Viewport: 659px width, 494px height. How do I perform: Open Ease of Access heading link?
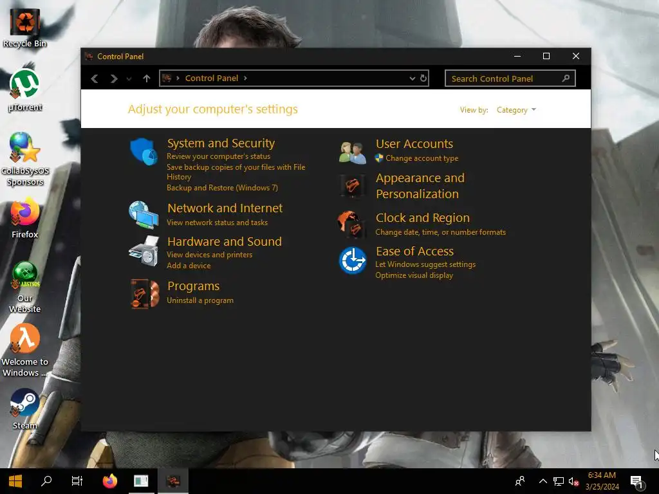(415, 252)
